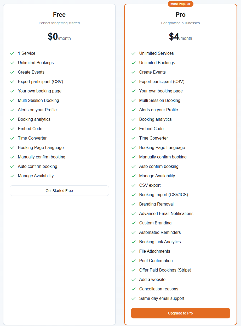241x326 pixels.
Task: Click the Upgrade to Pro button
Action: click(x=180, y=313)
